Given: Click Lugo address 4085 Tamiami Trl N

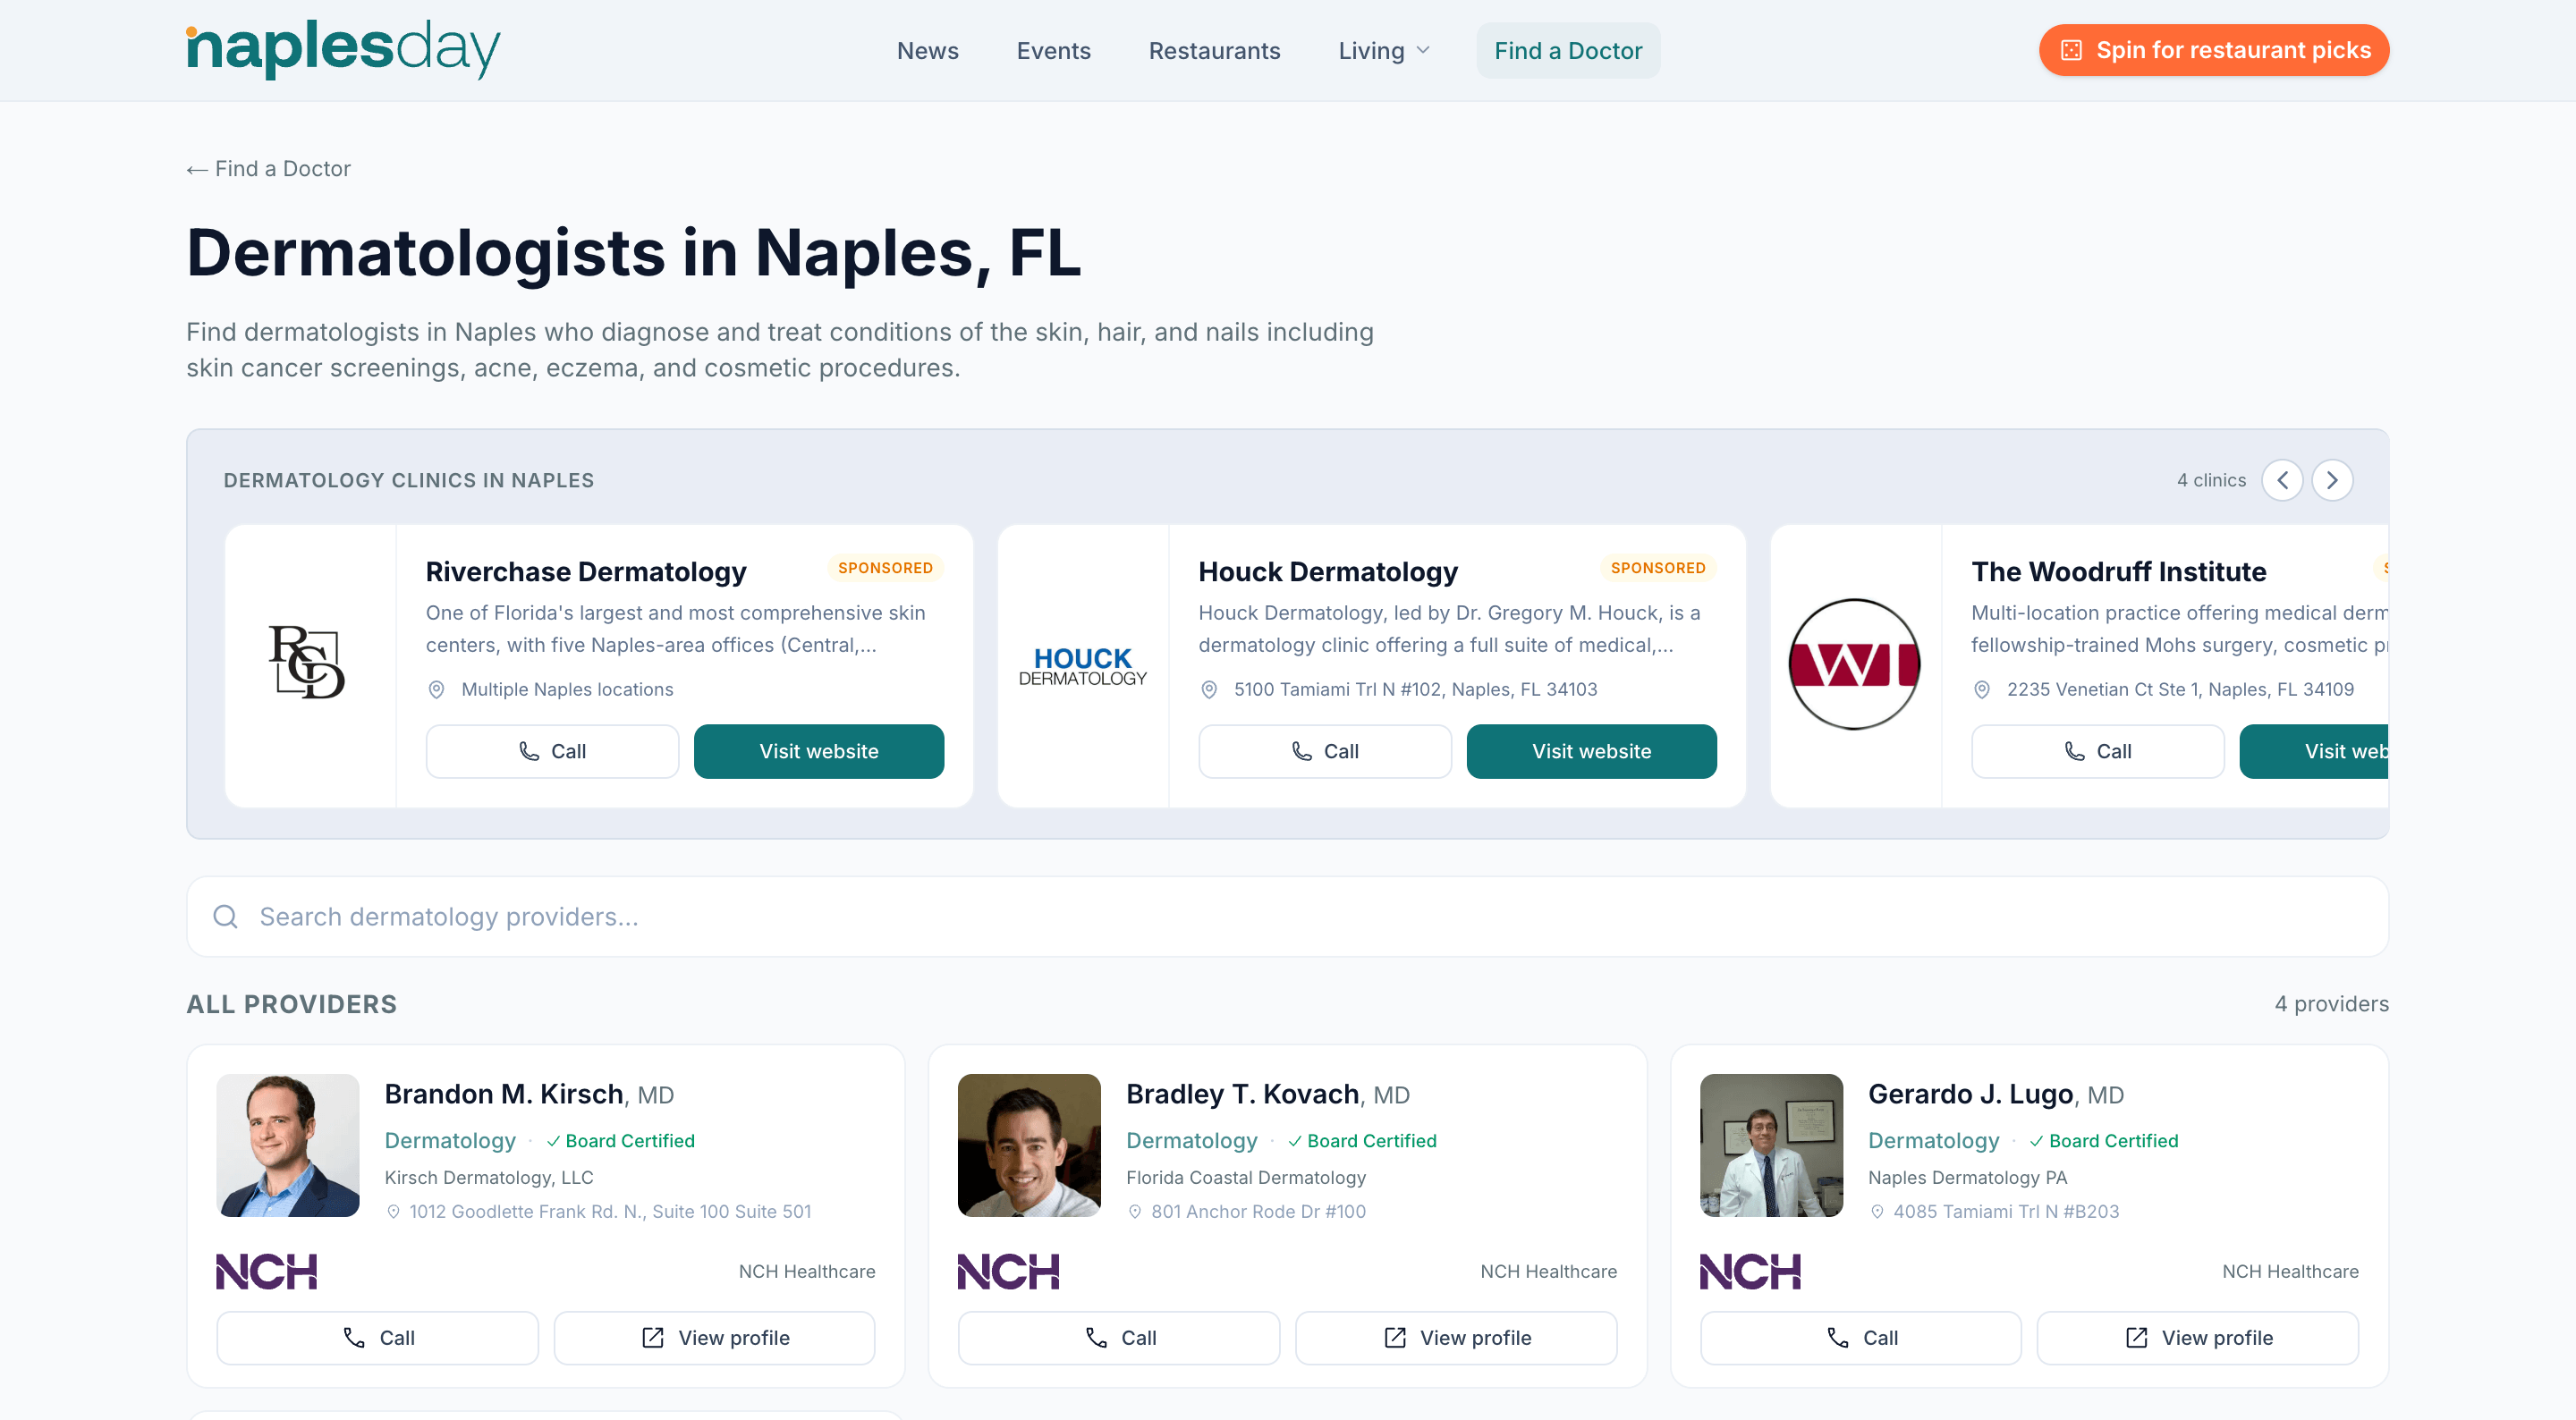Looking at the screenshot, I should pyautogui.click(x=2006, y=1212).
